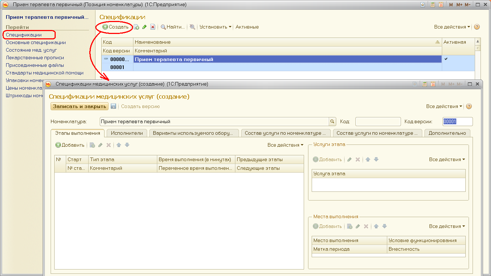Click M- button in main title bar
491x276 pixels.
pos(467,5)
